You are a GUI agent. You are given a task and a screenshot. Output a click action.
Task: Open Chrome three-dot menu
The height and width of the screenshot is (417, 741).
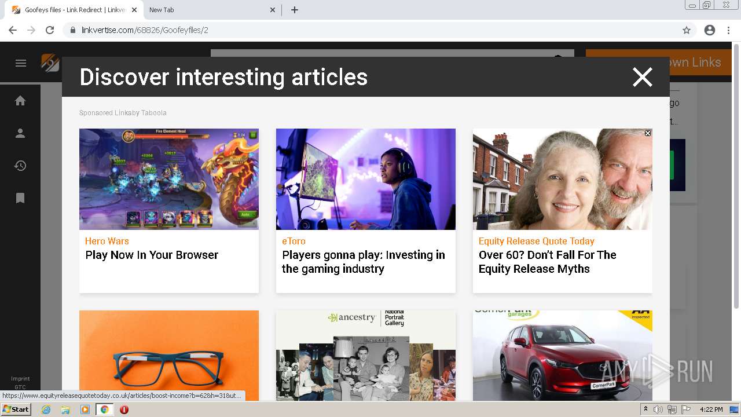(728, 30)
